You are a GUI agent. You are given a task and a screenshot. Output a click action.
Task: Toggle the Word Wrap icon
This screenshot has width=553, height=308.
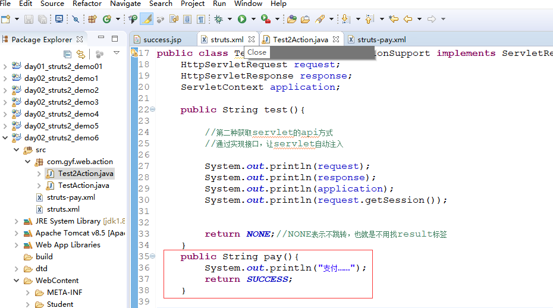coord(174,19)
